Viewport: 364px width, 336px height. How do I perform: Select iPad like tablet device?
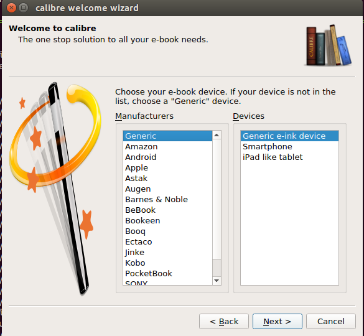pyautogui.click(x=289, y=157)
